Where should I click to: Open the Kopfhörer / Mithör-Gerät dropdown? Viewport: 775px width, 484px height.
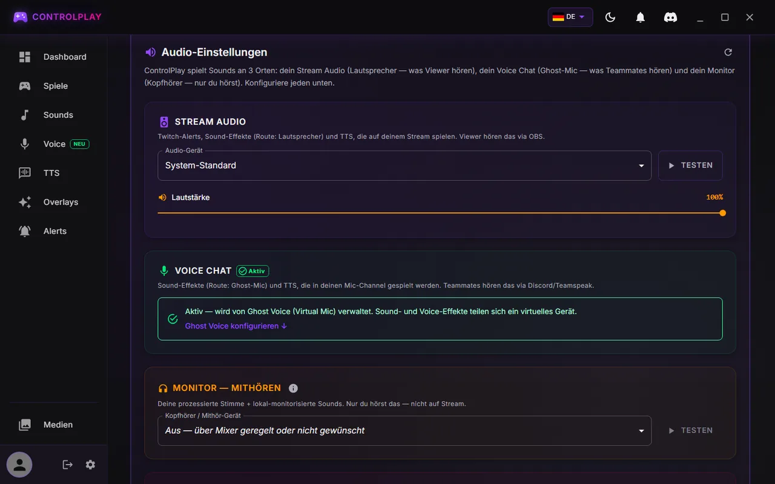click(404, 431)
